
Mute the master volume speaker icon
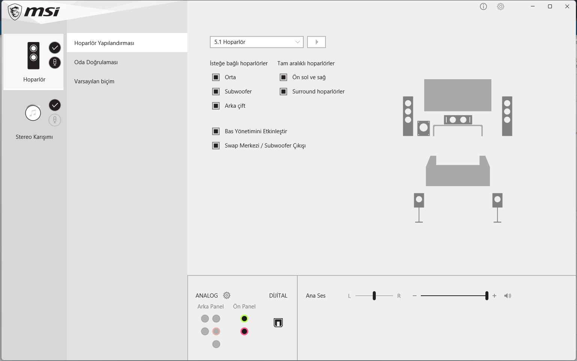[x=508, y=296]
